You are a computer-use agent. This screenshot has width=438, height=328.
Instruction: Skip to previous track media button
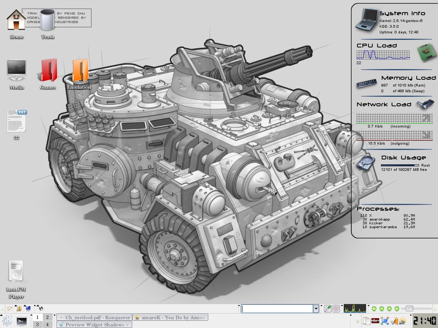pyautogui.click(x=374, y=309)
